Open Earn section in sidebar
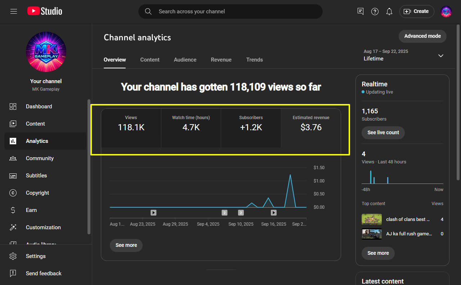 [31, 210]
